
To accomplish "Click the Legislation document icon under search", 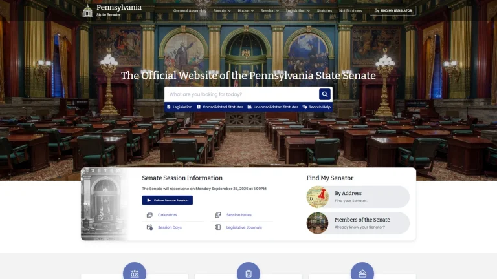I will pos(169,107).
